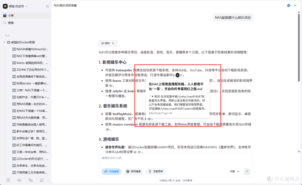This screenshot has height=185, width=302.
Task: Open note 又是一年毕业季
Action: 30,152
